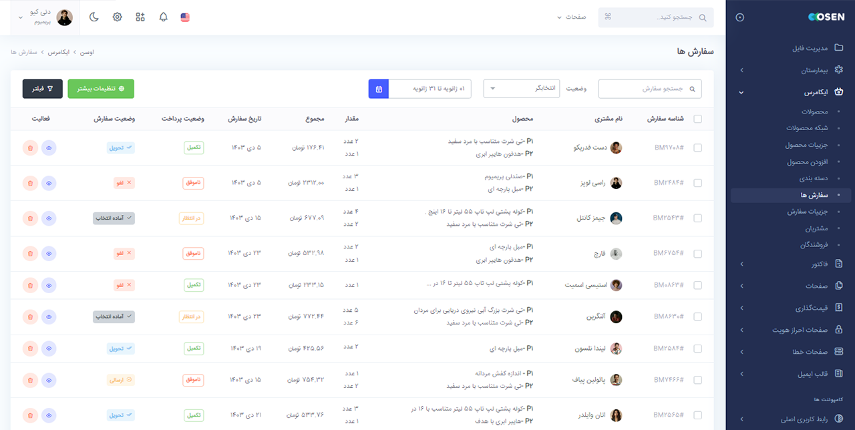Click the OSEN logo in the sidebar
This screenshot has height=430, width=855.
coord(826,17)
